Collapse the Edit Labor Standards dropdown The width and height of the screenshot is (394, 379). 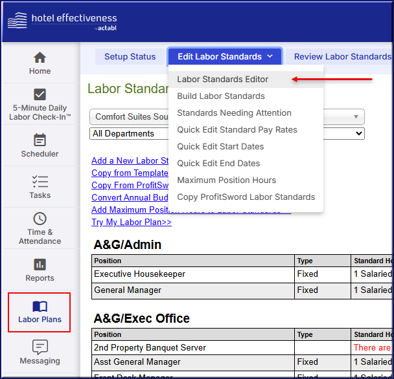tap(225, 57)
